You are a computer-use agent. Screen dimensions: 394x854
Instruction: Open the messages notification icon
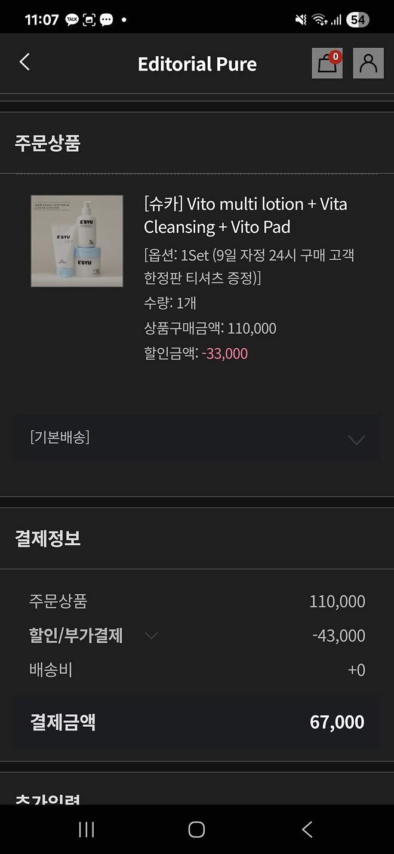coord(106,17)
